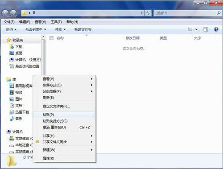Click 新建文件夹 button
223x169 pixels.
tap(83, 29)
